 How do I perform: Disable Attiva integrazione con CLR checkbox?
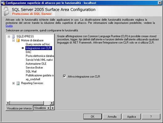click(x=64, y=76)
